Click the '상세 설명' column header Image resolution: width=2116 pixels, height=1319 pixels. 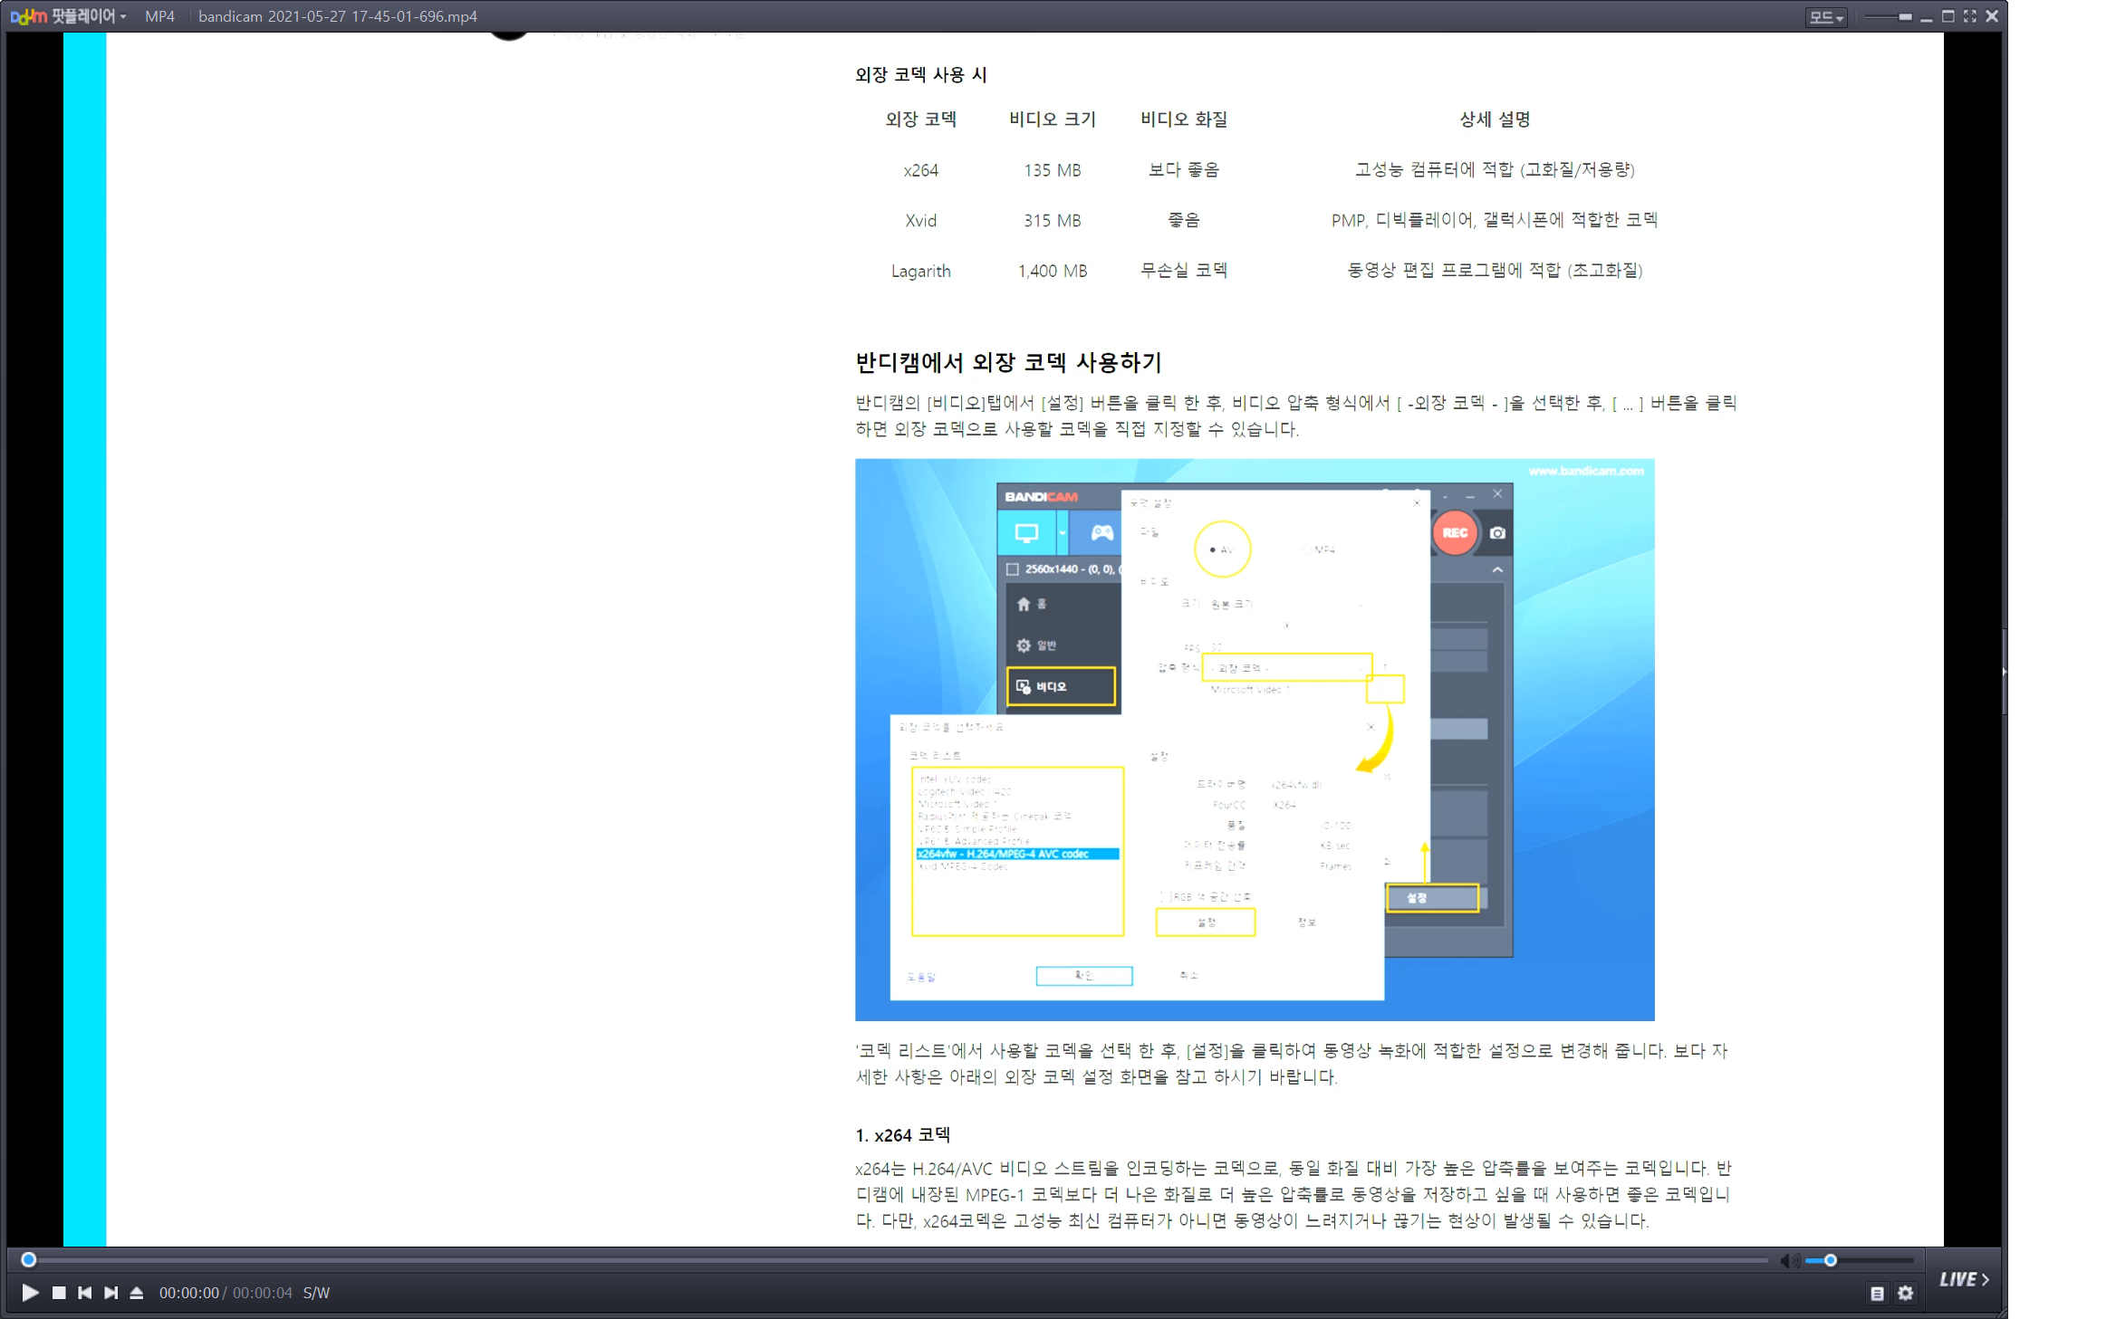[x=1495, y=119]
